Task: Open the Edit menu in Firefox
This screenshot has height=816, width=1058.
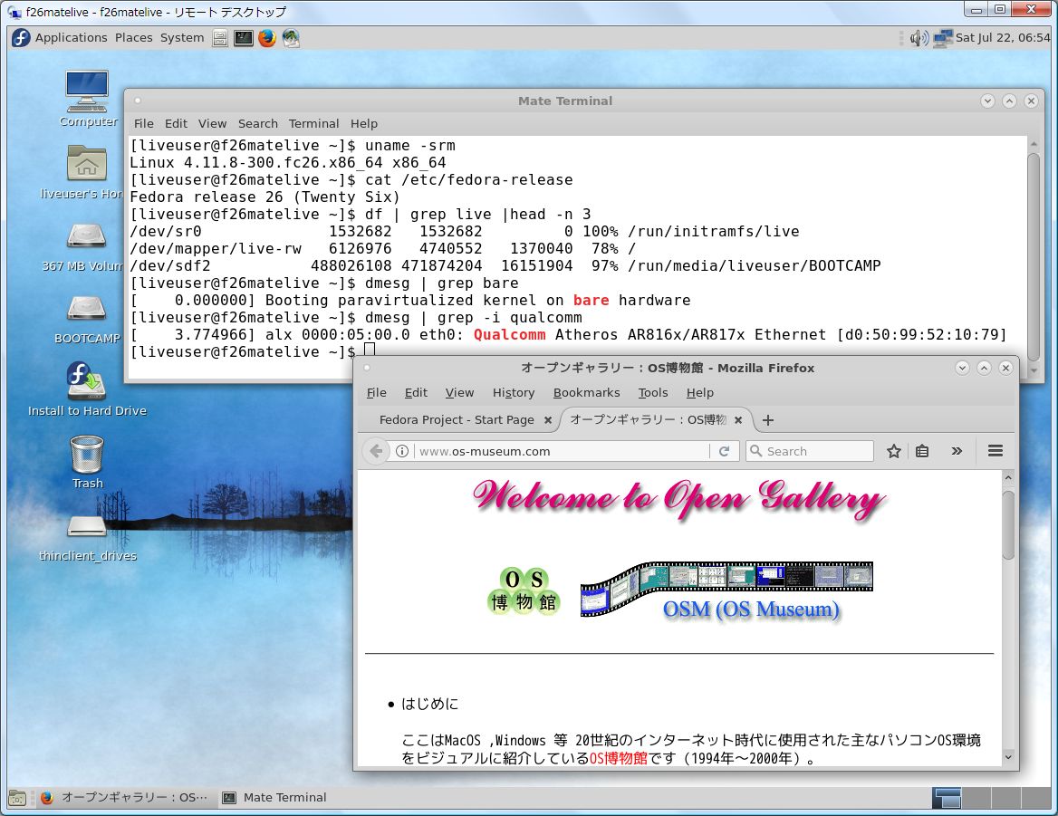Action: click(416, 392)
